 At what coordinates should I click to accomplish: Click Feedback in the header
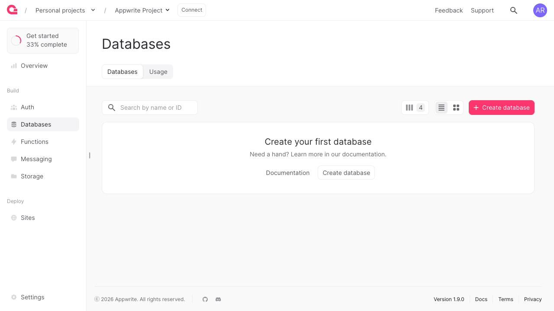[x=449, y=10]
